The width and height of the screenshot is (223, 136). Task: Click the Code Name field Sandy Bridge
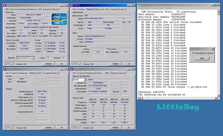(26, 18)
